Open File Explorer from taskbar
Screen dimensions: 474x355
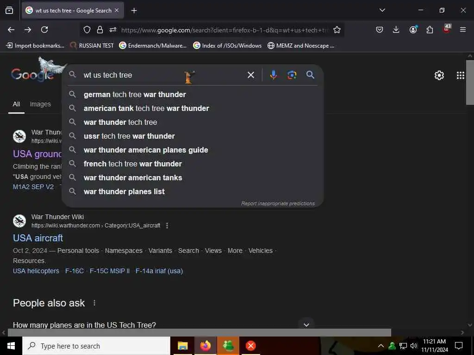tap(182, 346)
